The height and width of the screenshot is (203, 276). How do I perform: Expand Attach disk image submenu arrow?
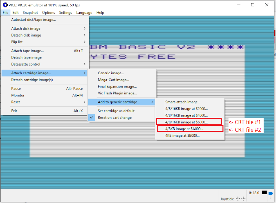pos(85,28)
